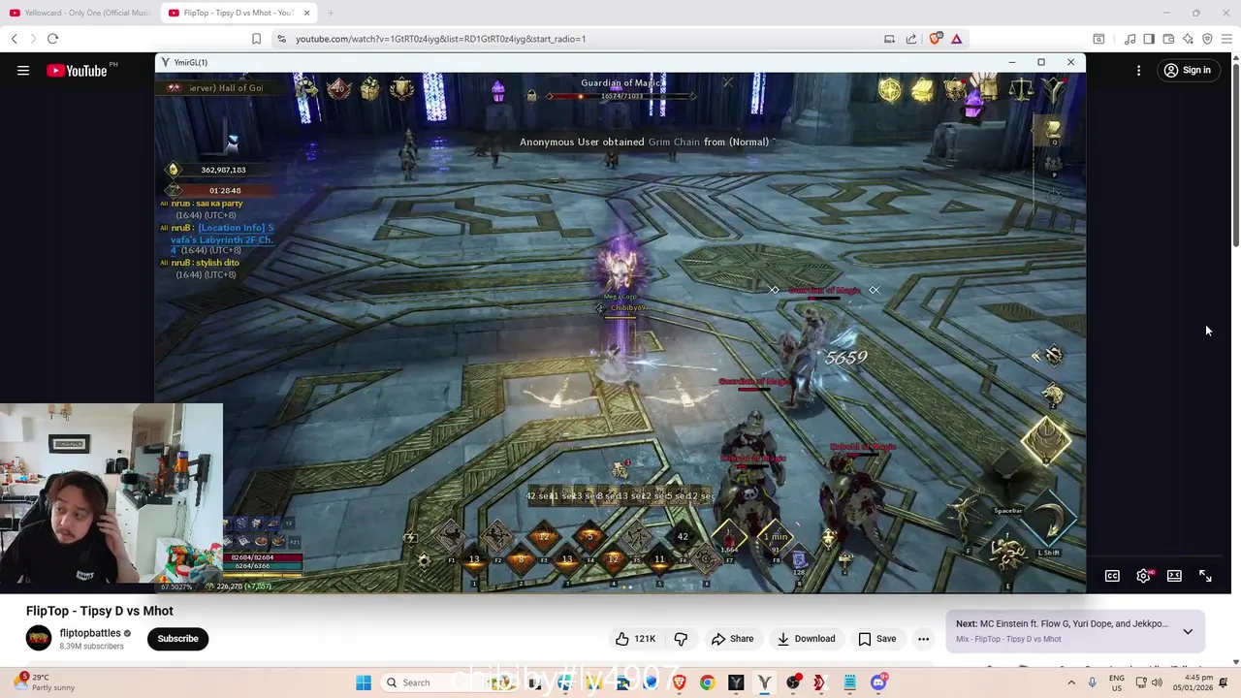1241x698 pixels.
Task: Dislike the video
Action: tap(681, 638)
